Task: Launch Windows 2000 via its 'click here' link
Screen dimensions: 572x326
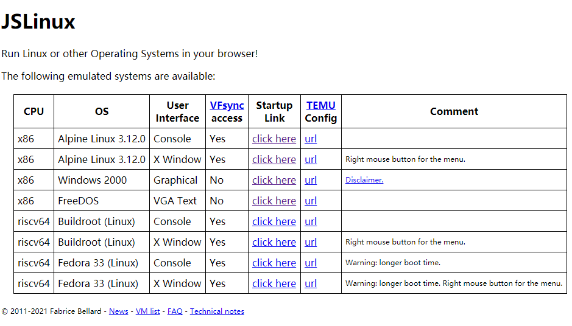Action: pyautogui.click(x=274, y=180)
